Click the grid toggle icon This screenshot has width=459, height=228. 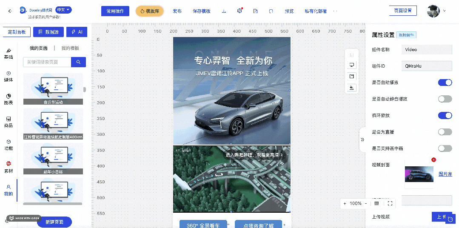pyautogui.click(x=377, y=203)
